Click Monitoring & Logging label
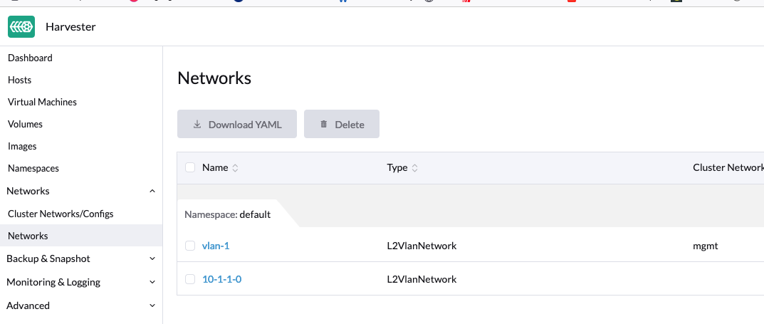764x324 pixels. point(53,282)
